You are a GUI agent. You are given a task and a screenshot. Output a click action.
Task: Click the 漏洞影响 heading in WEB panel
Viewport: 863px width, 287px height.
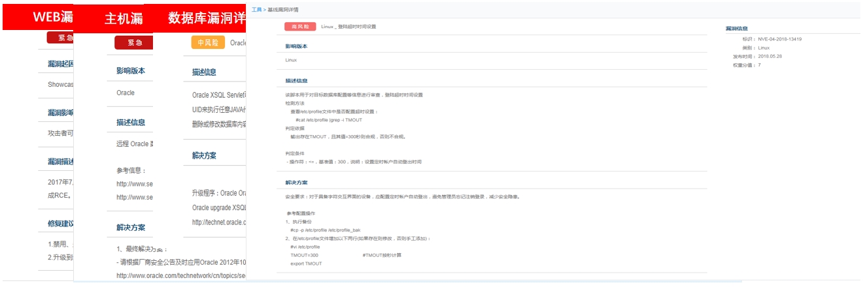pyautogui.click(x=60, y=112)
